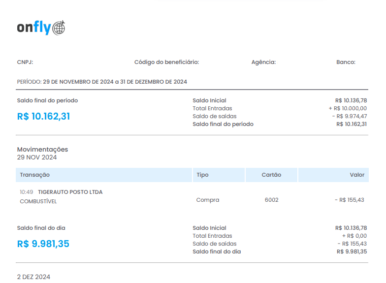
Task: Click the 'Total Entradas' label in the period summary
Action: [212, 108]
